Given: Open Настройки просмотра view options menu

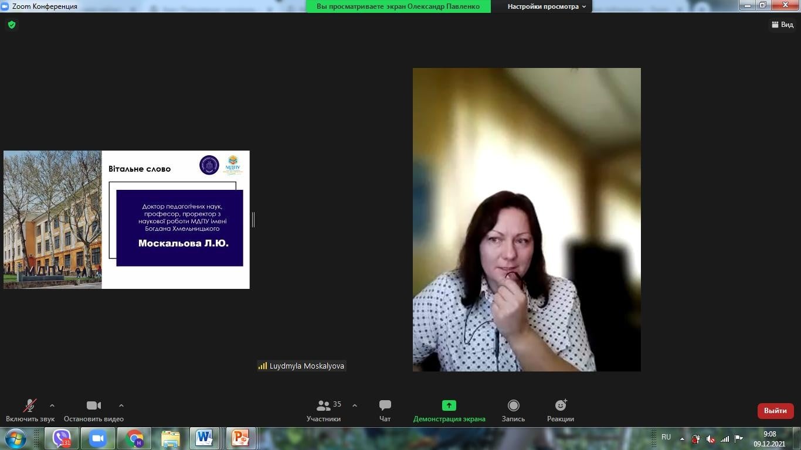Looking at the screenshot, I should [x=547, y=6].
